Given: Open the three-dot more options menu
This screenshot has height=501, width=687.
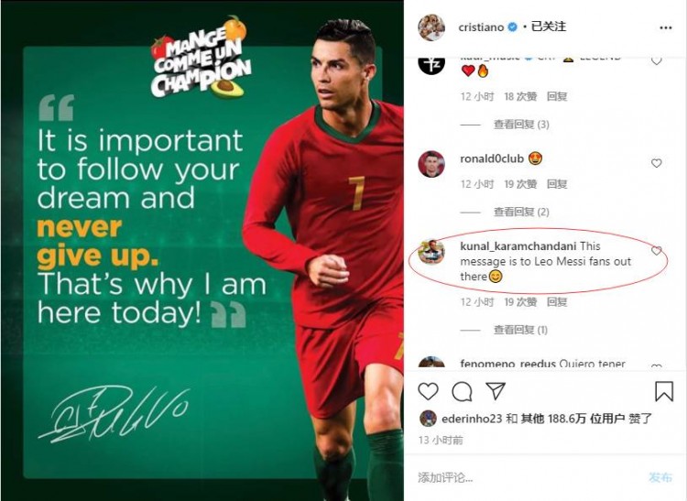Looking at the screenshot, I should [x=666, y=27].
